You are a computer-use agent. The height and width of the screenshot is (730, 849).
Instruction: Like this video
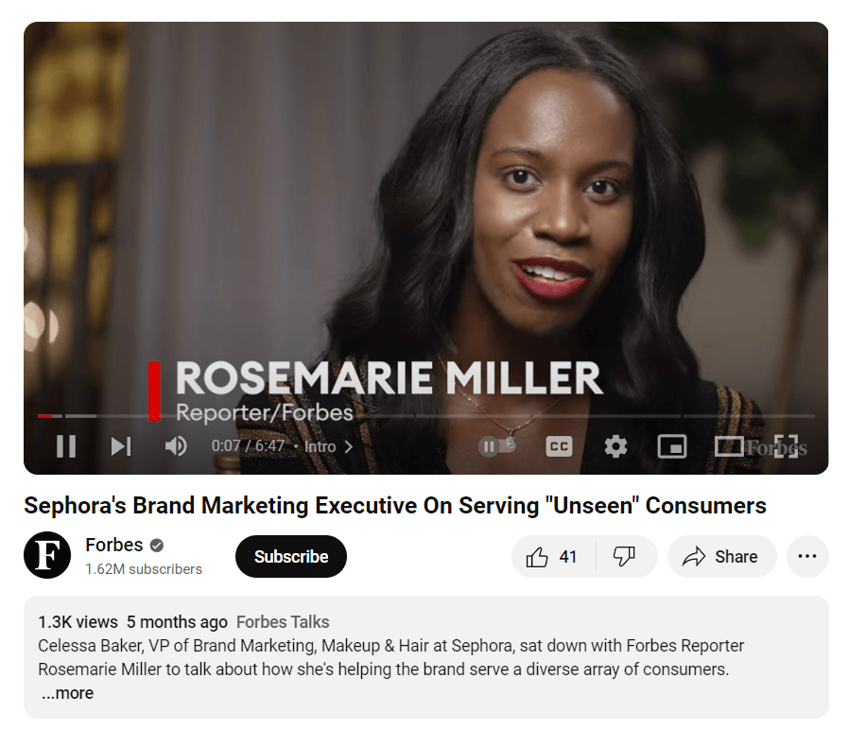(x=552, y=556)
